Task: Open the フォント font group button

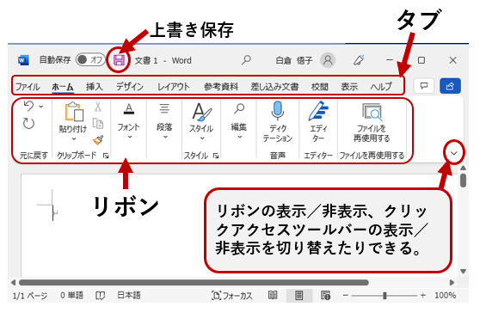Action: pyautogui.click(x=129, y=122)
